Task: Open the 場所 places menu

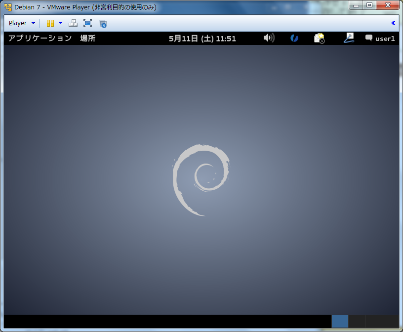Action: point(88,39)
